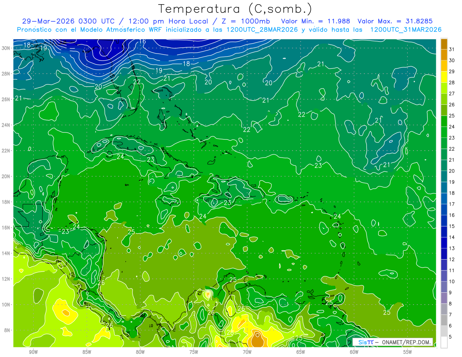The image size is (462, 357).
Task: Click the purple 10 degree legend swatch
Action: click(x=444, y=276)
